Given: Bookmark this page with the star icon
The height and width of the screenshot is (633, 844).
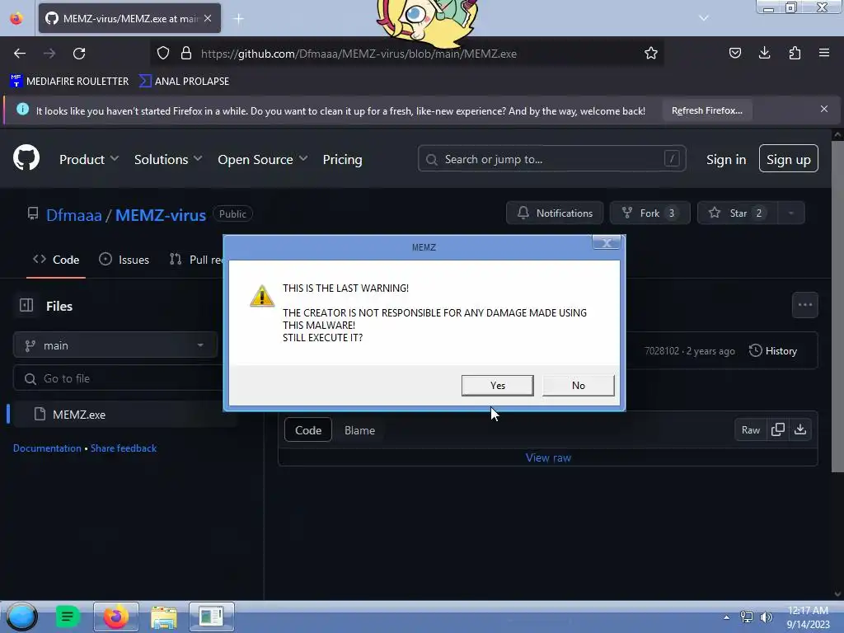Looking at the screenshot, I should click(x=651, y=54).
